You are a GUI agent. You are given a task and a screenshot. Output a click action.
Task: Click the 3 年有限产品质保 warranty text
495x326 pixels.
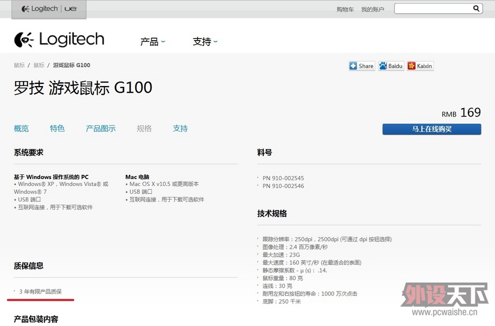click(41, 292)
